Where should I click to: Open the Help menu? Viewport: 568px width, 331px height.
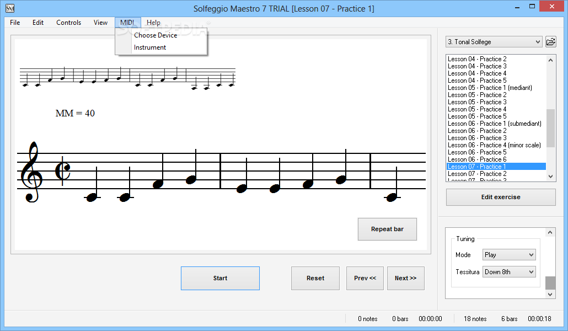pyautogui.click(x=153, y=23)
